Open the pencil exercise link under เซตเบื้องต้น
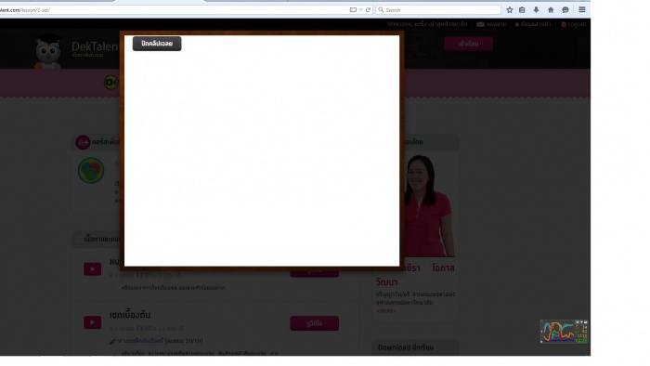 (140, 341)
